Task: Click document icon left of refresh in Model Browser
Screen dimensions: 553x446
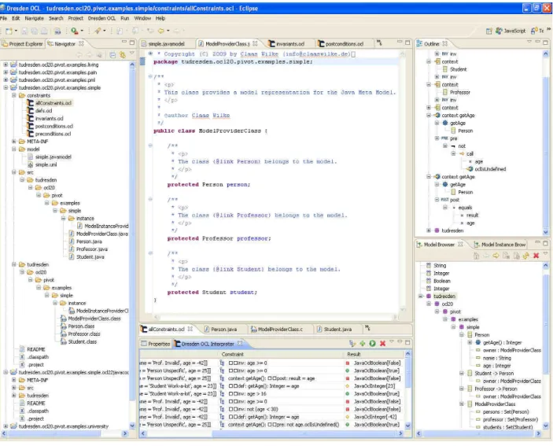Action: pos(516,256)
